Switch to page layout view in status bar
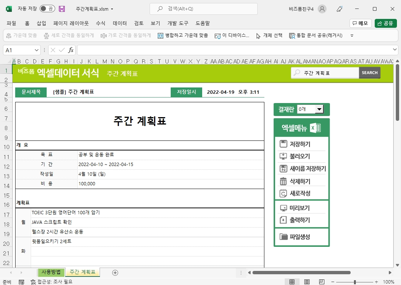 click(307, 282)
